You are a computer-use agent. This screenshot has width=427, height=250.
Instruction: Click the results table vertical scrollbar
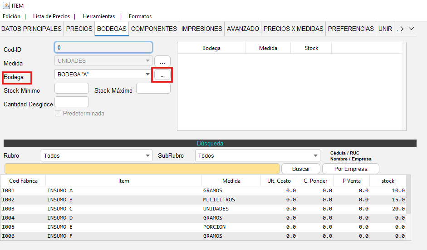[408, 195]
